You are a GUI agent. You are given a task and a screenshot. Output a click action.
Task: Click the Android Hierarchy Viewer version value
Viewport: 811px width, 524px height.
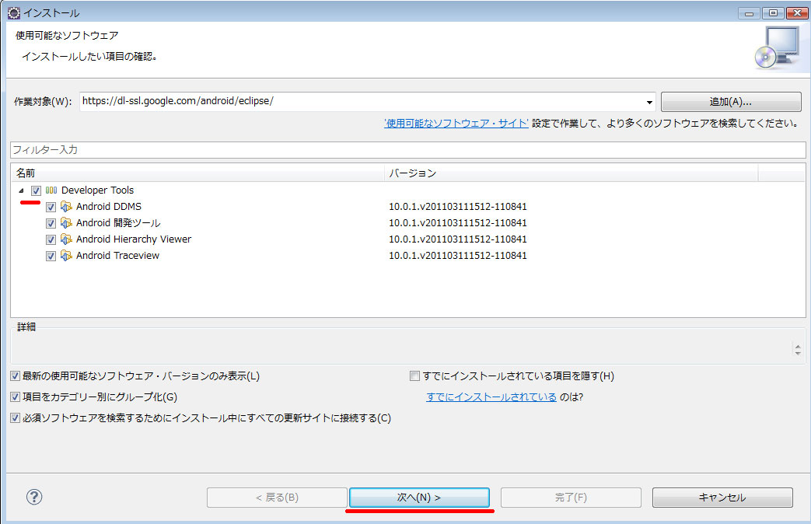tap(458, 239)
